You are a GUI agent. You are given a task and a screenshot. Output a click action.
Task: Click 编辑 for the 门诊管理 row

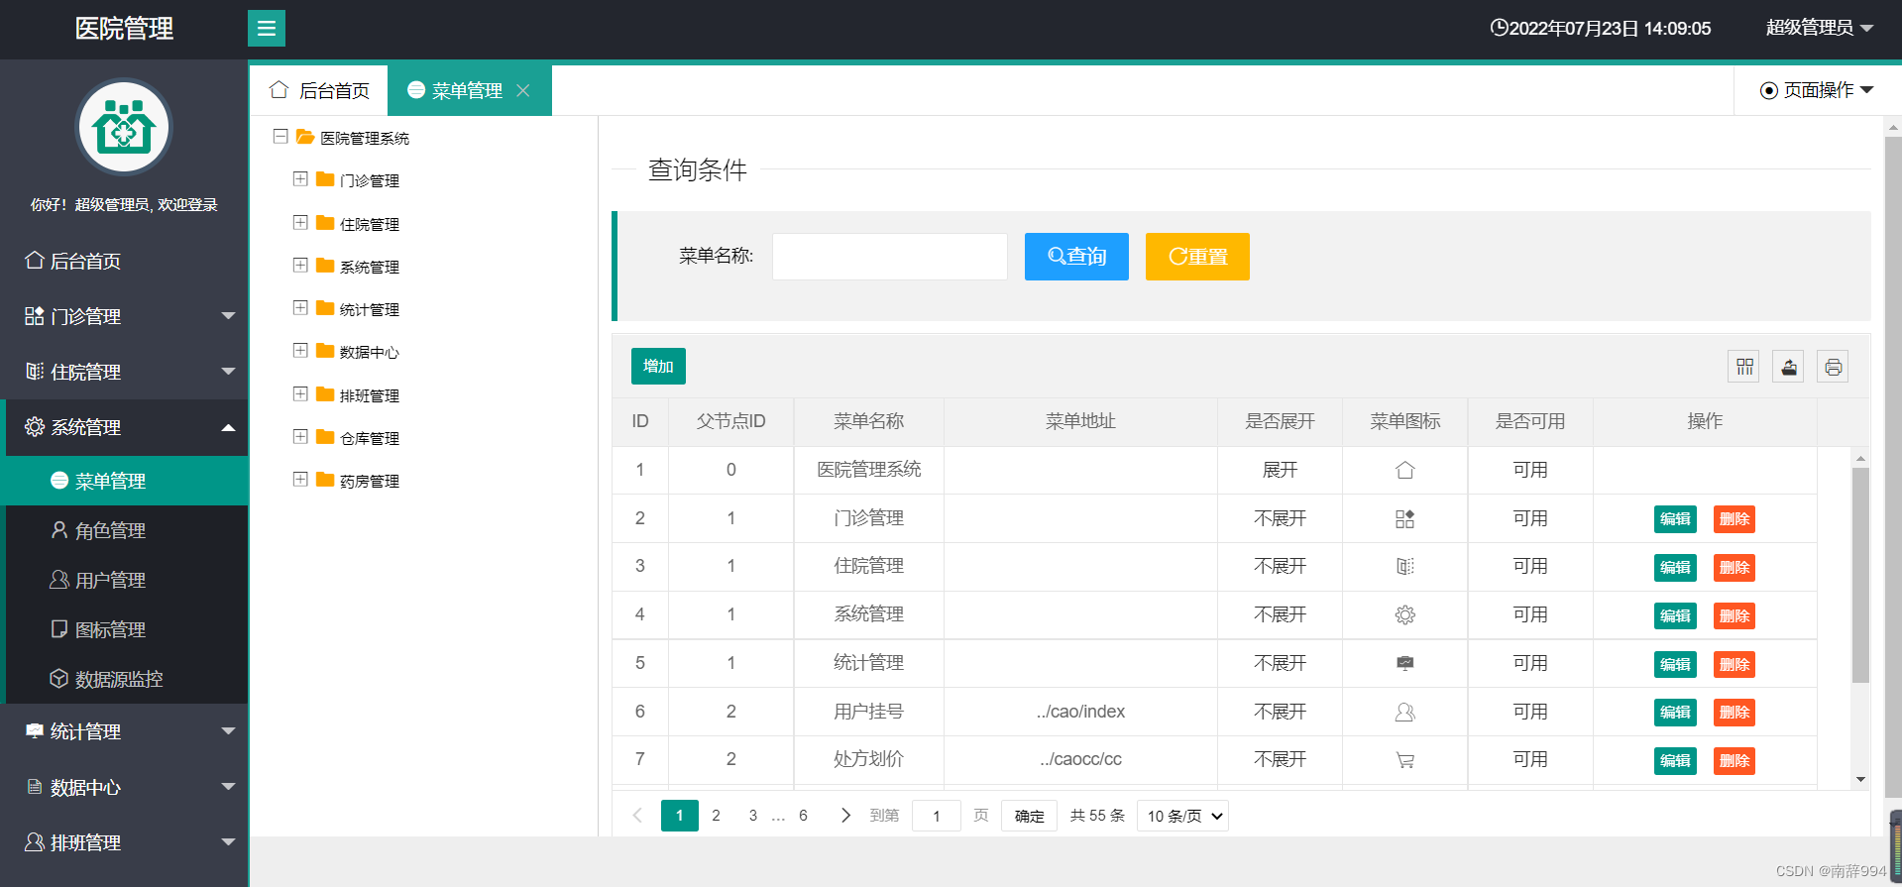tap(1675, 519)
